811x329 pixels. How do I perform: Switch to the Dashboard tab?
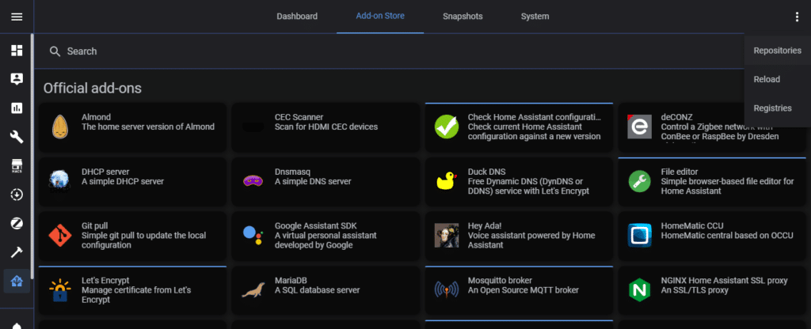297,17
